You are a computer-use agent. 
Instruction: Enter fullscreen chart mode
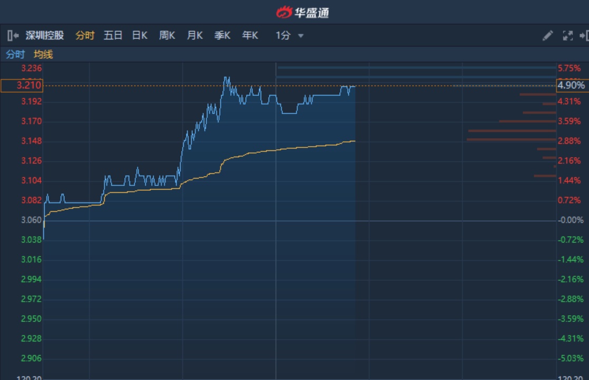point(567,36)
